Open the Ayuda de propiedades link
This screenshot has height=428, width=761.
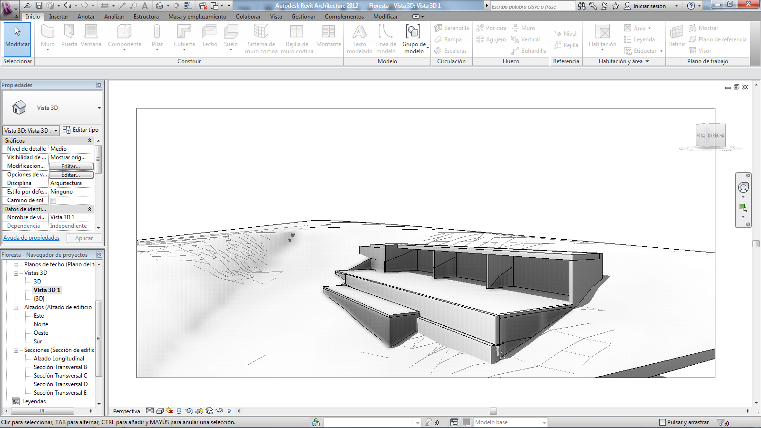point(31,237)
